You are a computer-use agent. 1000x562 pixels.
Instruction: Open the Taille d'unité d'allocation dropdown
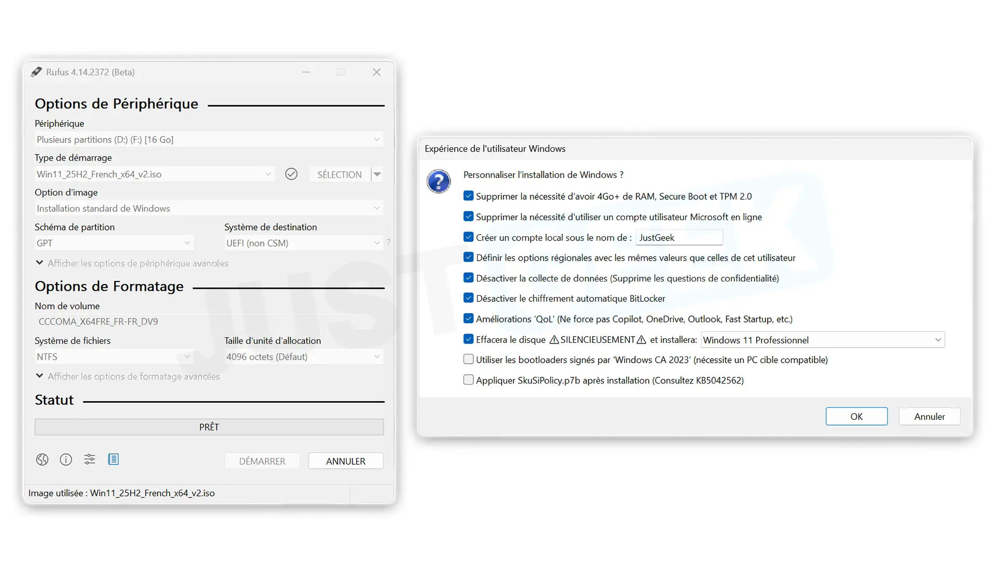point(304,356)
